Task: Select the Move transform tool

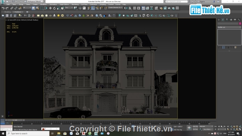Action: pos(50,8)
